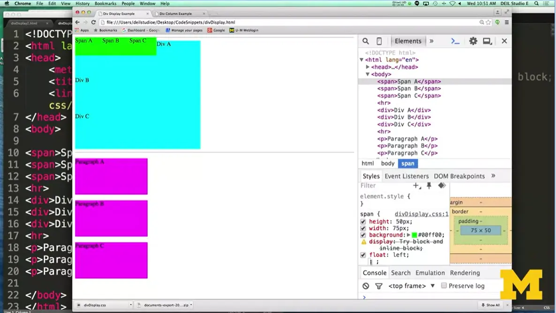The height and width of the screenshot is (313, 556).
Task: Select the Span A node in DOM tree
Action: [408, 81]
